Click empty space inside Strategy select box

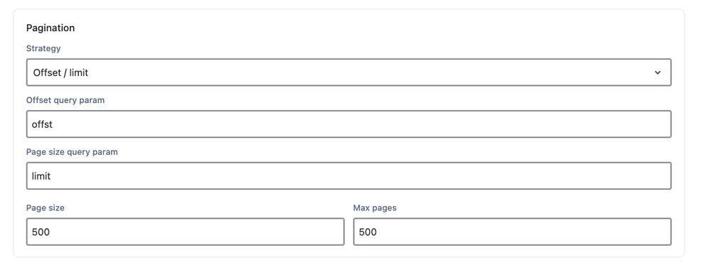pos(362,73)
